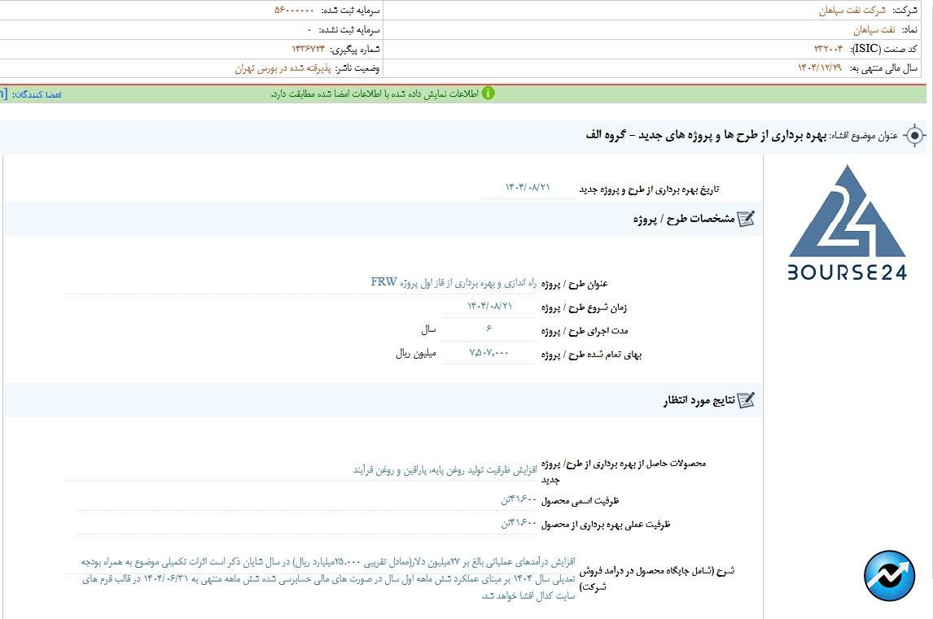Click the project cost value 7,507,000
The height and width of the screenshot is (619, 933).
click(488, 353)
